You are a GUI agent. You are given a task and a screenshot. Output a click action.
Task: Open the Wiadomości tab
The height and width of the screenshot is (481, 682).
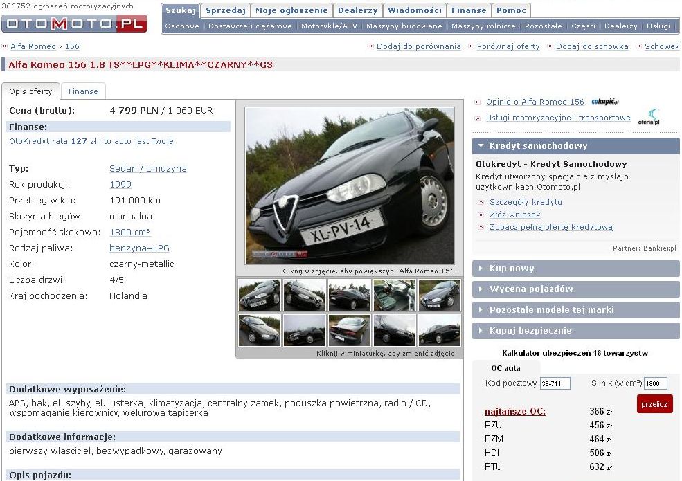[x=415, y=10]
